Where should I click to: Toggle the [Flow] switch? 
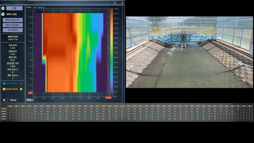point(5,100)
